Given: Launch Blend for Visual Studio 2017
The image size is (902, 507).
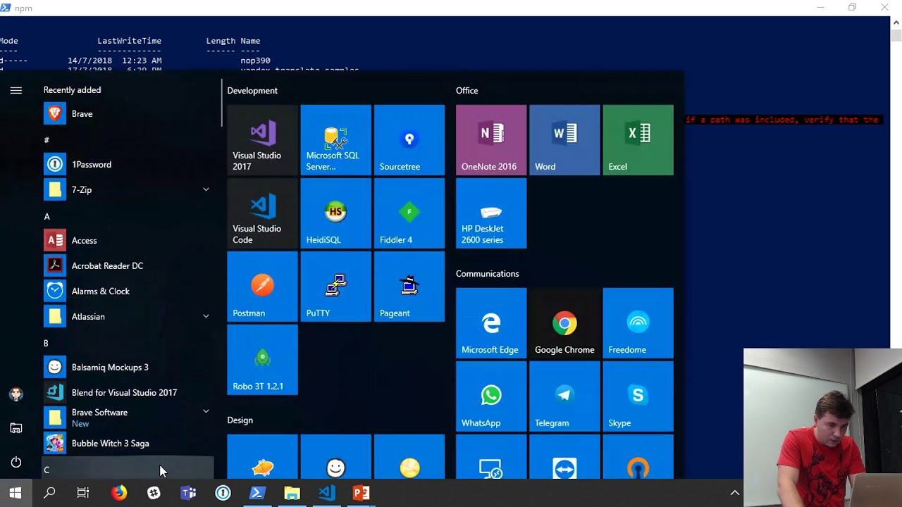Looking at the screenshot, I should coord(128,392).
